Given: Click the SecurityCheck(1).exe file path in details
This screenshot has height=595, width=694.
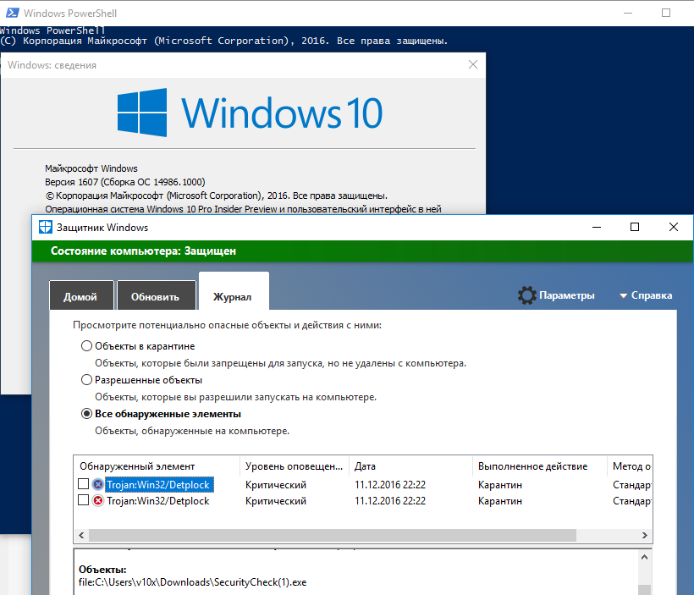Looking at the screenshot, I should click(x=192, y=582).
